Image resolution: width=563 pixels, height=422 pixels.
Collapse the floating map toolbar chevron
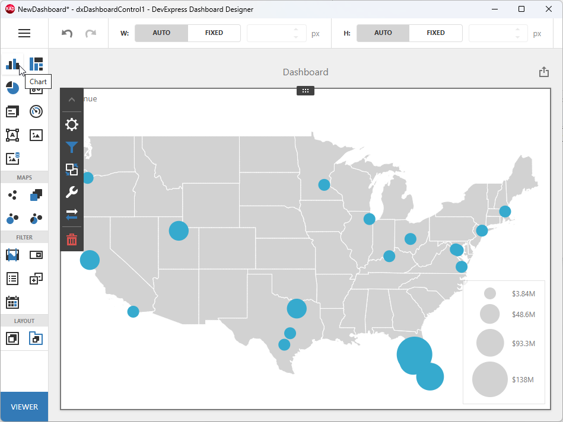coord(72,99)
